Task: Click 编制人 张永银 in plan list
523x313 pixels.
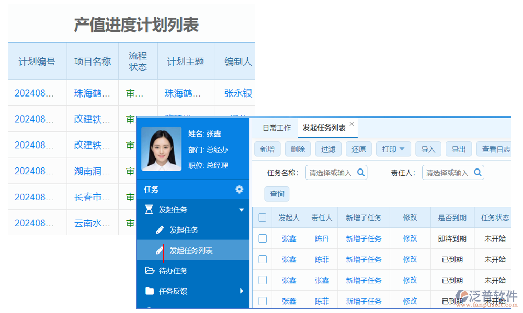Action: tap(238, 93)
